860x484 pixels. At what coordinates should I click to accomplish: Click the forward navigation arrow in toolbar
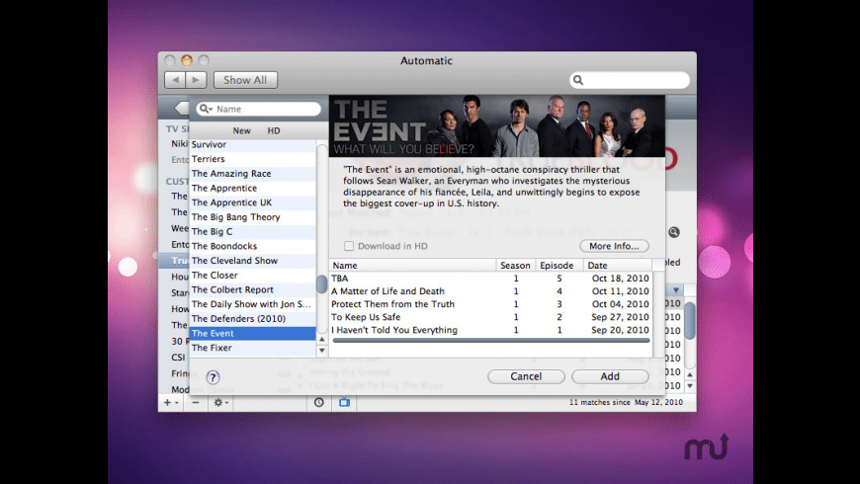pos(196,80)
